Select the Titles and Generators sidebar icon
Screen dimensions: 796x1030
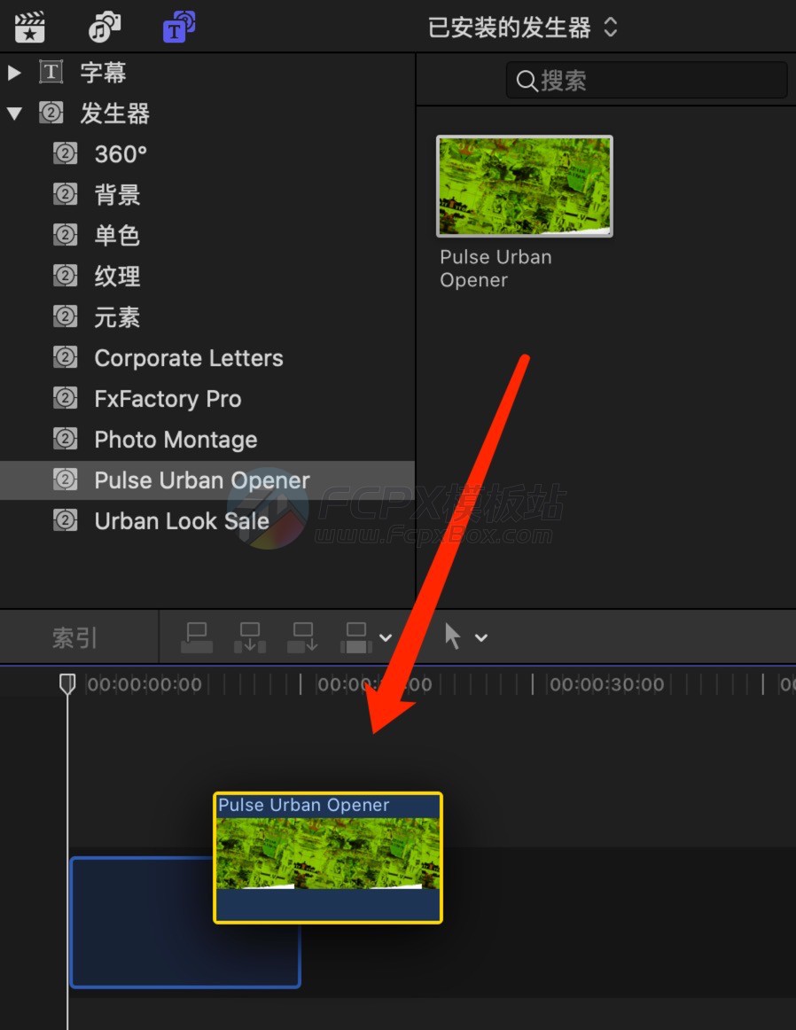179,27
